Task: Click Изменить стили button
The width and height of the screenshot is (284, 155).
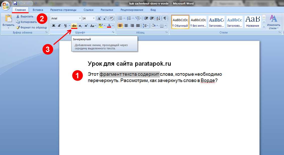Action: point(273,22)
